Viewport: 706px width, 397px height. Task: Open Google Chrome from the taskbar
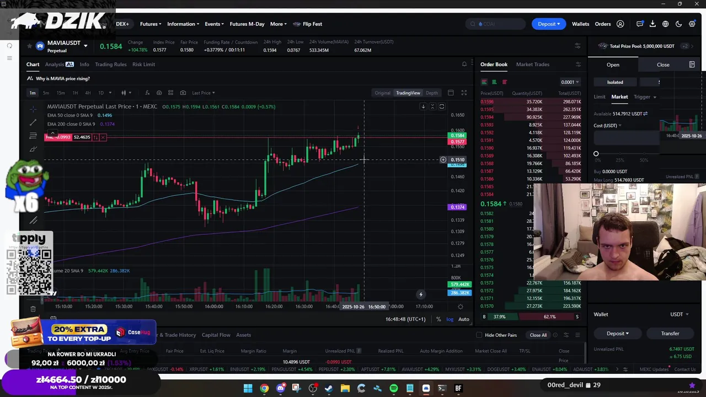(x=264, y=389)
